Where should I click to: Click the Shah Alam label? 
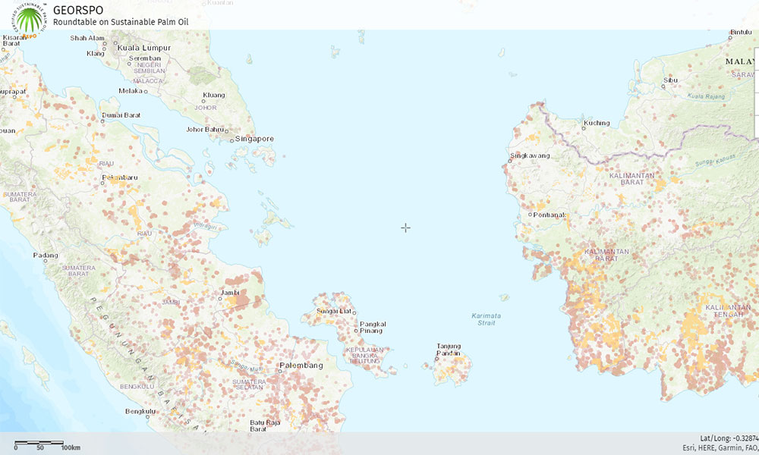(x=87, y=38)
